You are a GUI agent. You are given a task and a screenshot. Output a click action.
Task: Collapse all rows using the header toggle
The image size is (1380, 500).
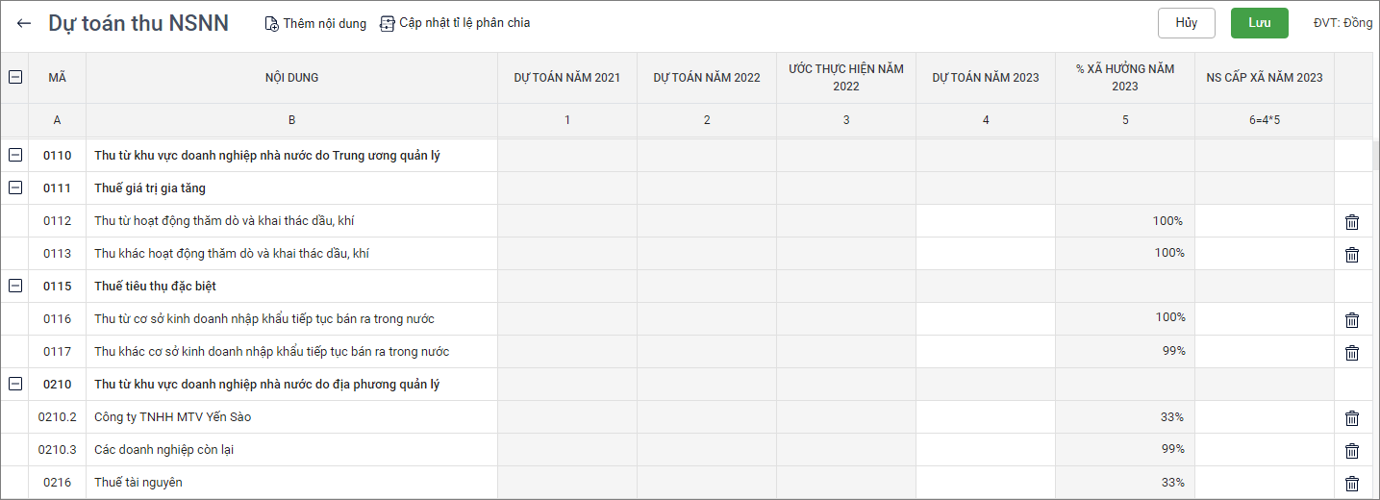point(15,78)
